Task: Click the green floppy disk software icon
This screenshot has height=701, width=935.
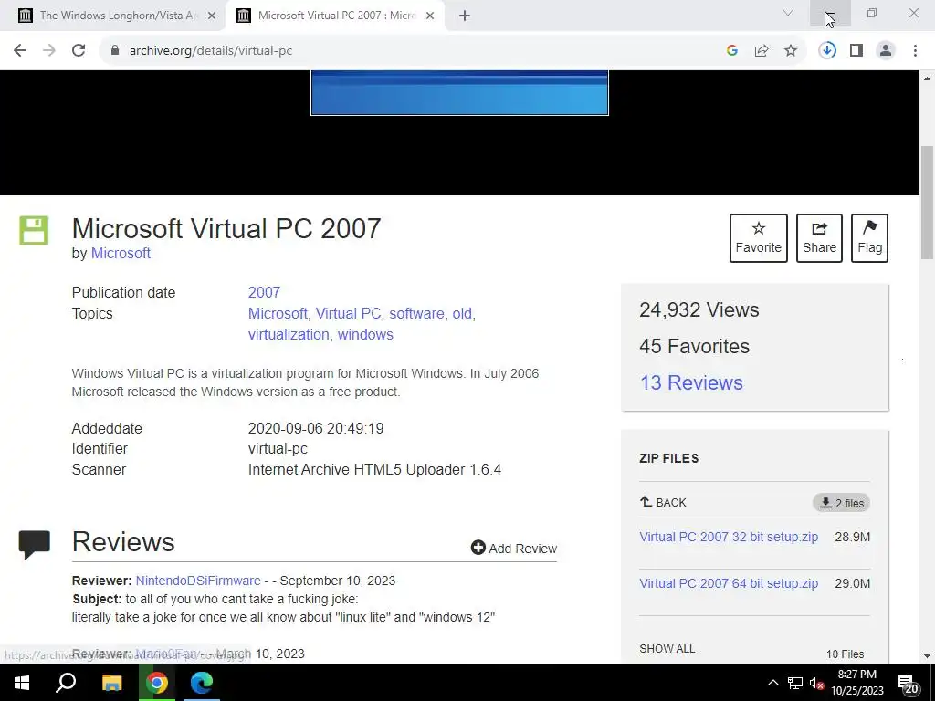Action: 34,230
